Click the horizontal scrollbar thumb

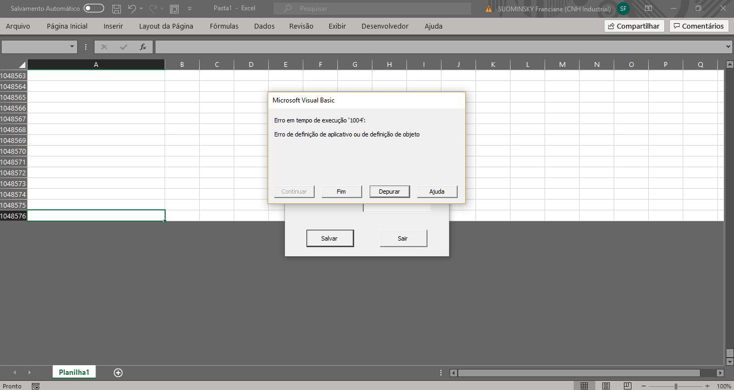point(579,373)
